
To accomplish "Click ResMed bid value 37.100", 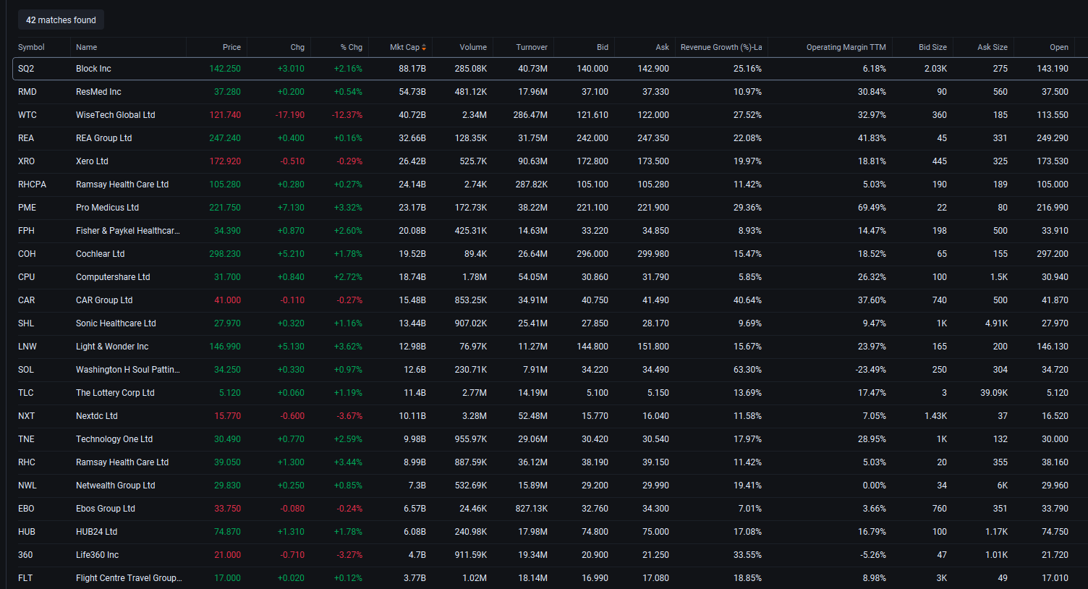I will pyautogui.click(x=595, y=92).
